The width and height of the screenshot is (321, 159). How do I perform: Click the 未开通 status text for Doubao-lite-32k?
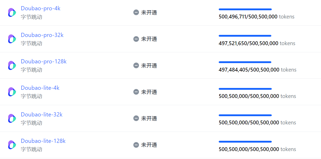pyautogui.click(x=149, y=118)
